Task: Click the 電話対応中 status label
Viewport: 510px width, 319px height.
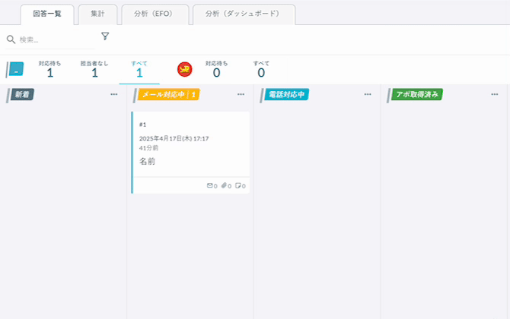Action: tap(286, 94)
